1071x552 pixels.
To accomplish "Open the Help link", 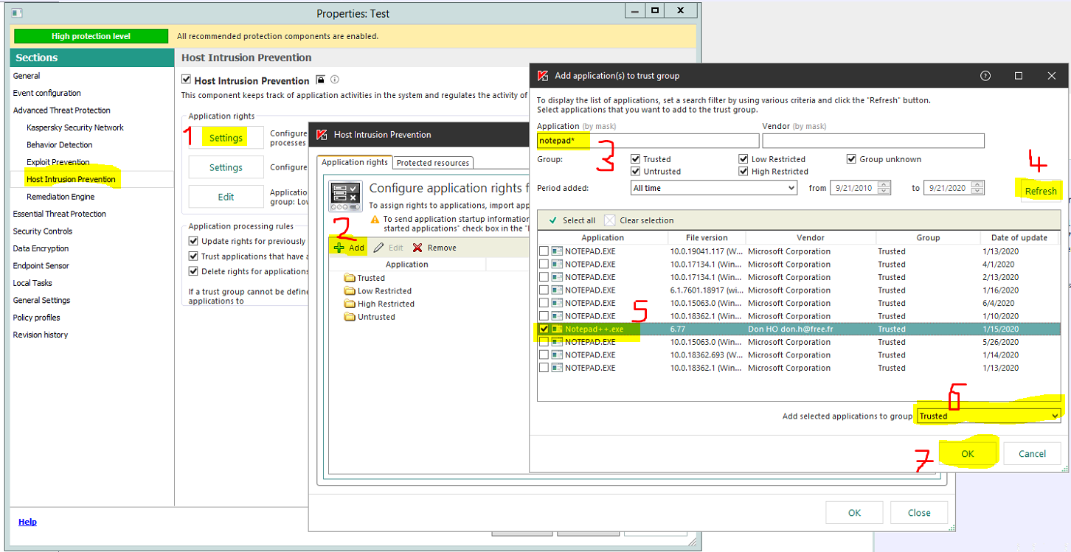I will [x=27, y=522].
